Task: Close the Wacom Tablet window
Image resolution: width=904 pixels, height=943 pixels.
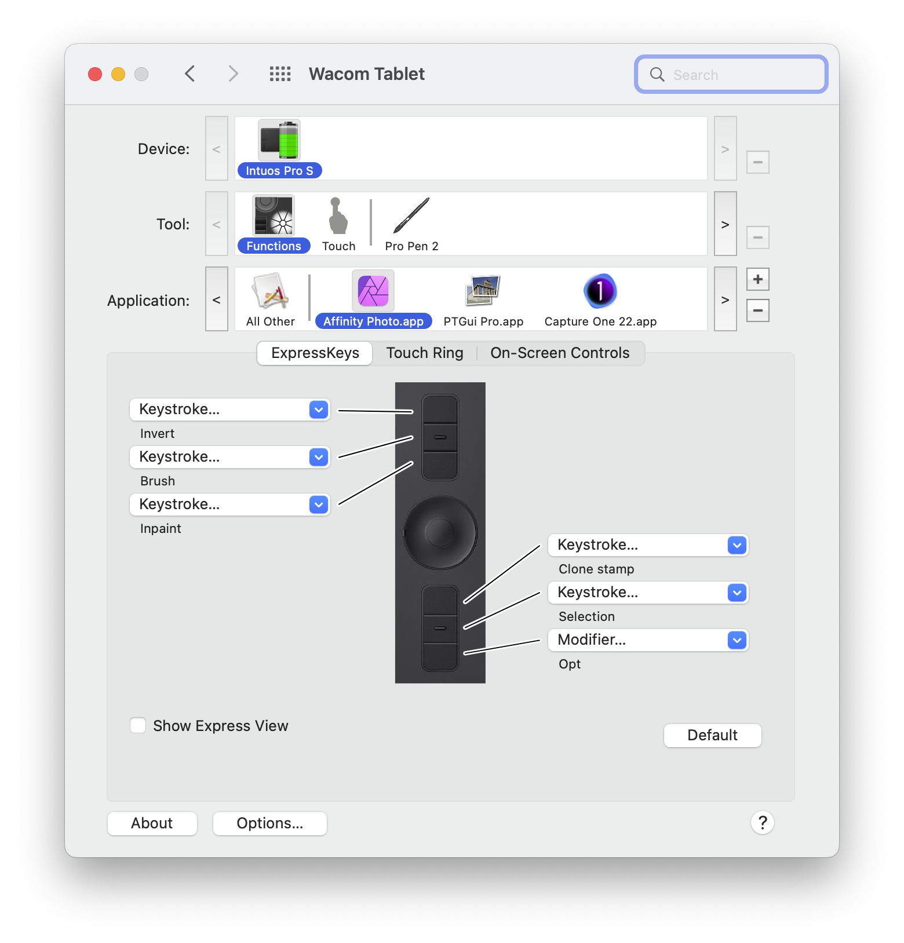Action: click(95, 74)
